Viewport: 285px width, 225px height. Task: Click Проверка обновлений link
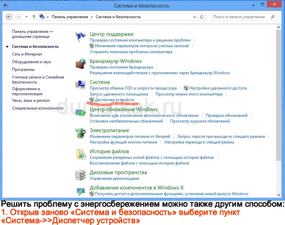point(227,115)
